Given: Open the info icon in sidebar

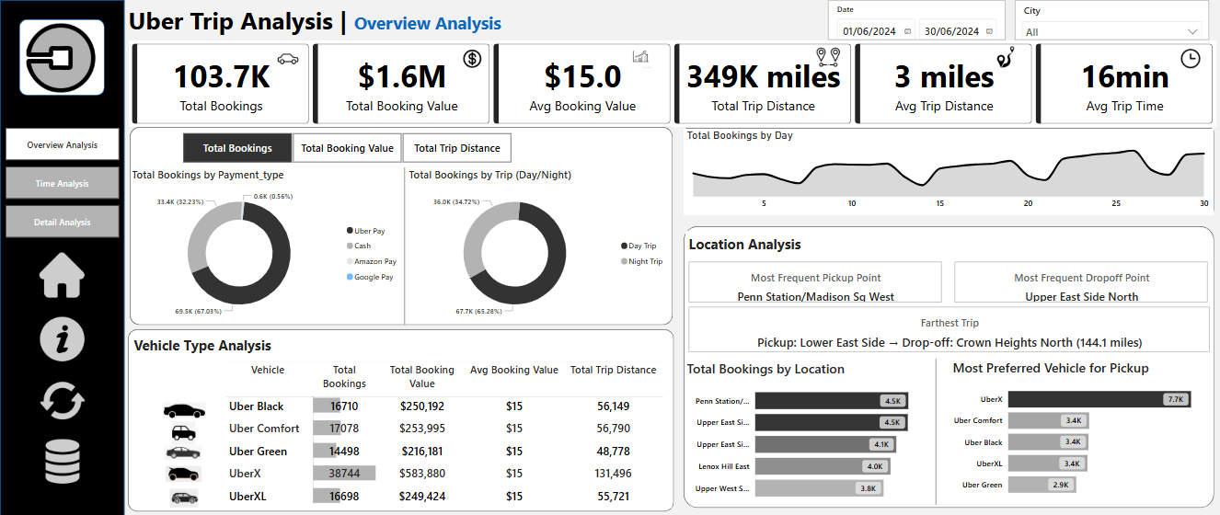Looking at the screenshot, I should pyautogui.click(x=62, y=338).
